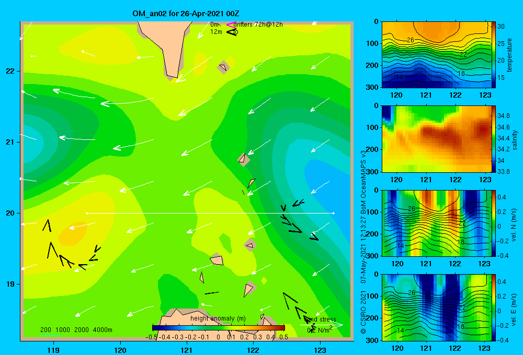
Task: Click latitude label '21' on main map axis
Action: click(x=10, y=142)
